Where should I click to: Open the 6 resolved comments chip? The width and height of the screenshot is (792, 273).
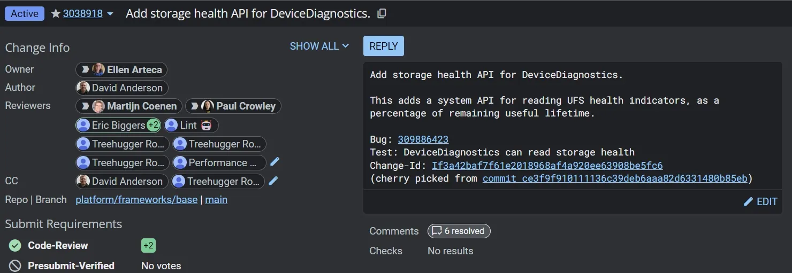tap(459, 231)
